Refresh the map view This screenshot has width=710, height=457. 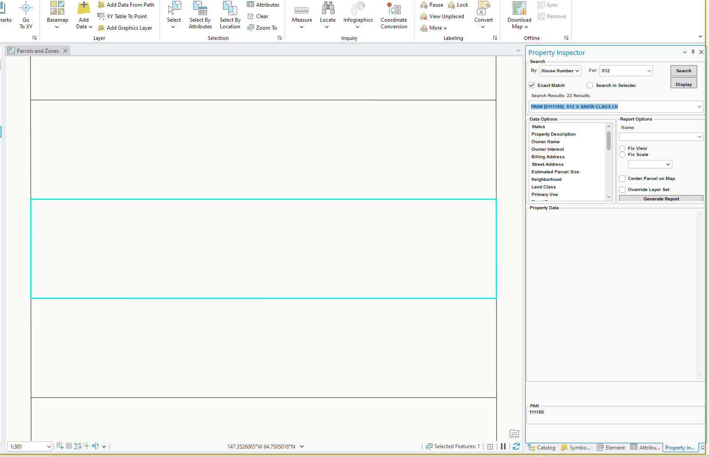click(516, 446)
